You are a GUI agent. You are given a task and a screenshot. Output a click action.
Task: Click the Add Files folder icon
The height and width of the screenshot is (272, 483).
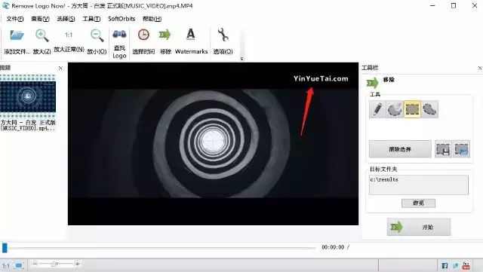point(17,35)
